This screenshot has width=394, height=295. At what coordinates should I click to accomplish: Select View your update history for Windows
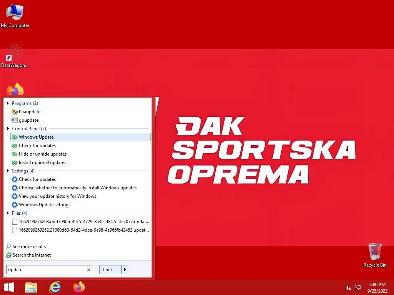point(80,196)
